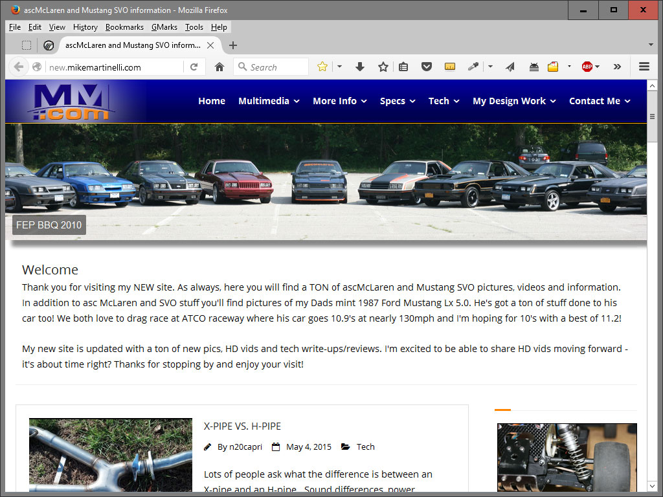Show bookmarks with the outlined star icon
This screenshot has width=663, height=497.
[383, 67]
